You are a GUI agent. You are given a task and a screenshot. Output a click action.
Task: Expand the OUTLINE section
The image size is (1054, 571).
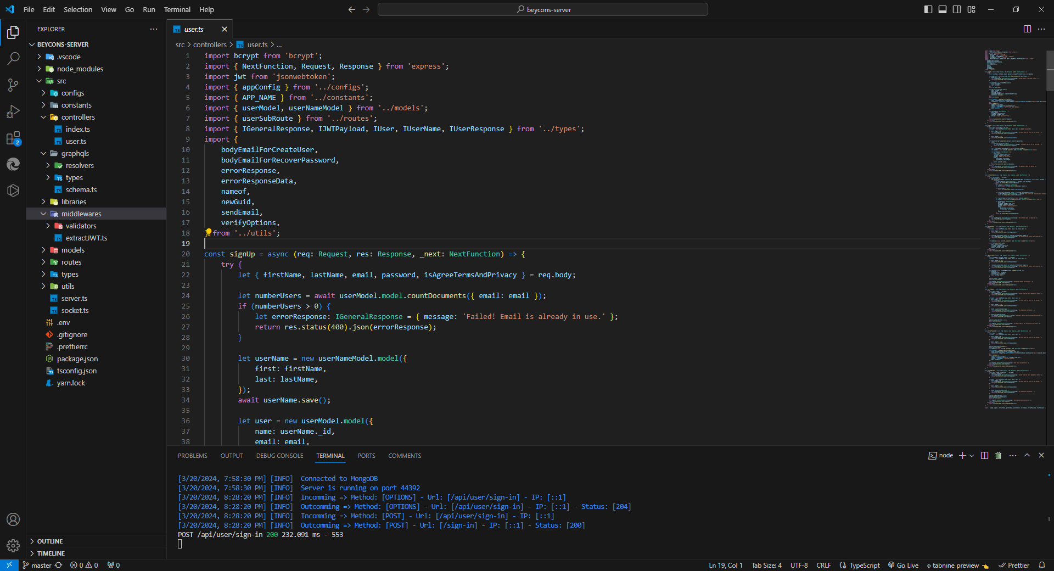click(96, 541)
